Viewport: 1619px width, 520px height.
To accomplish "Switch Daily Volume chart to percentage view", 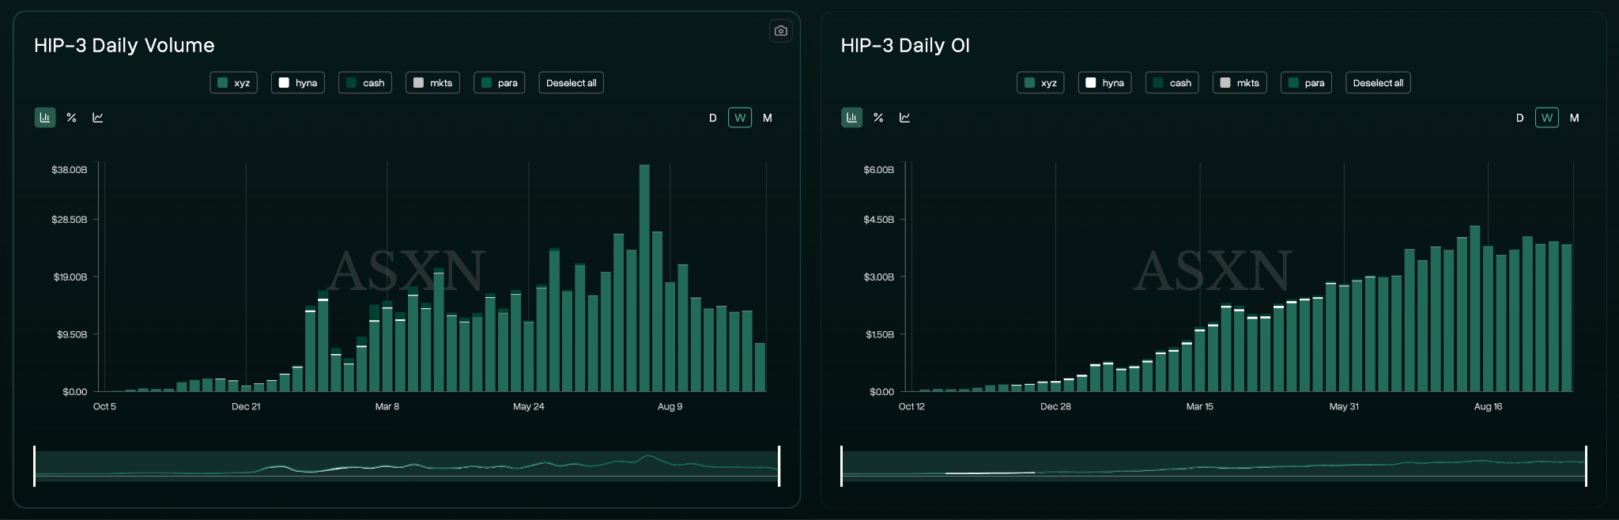I will [x=72, y=118].
